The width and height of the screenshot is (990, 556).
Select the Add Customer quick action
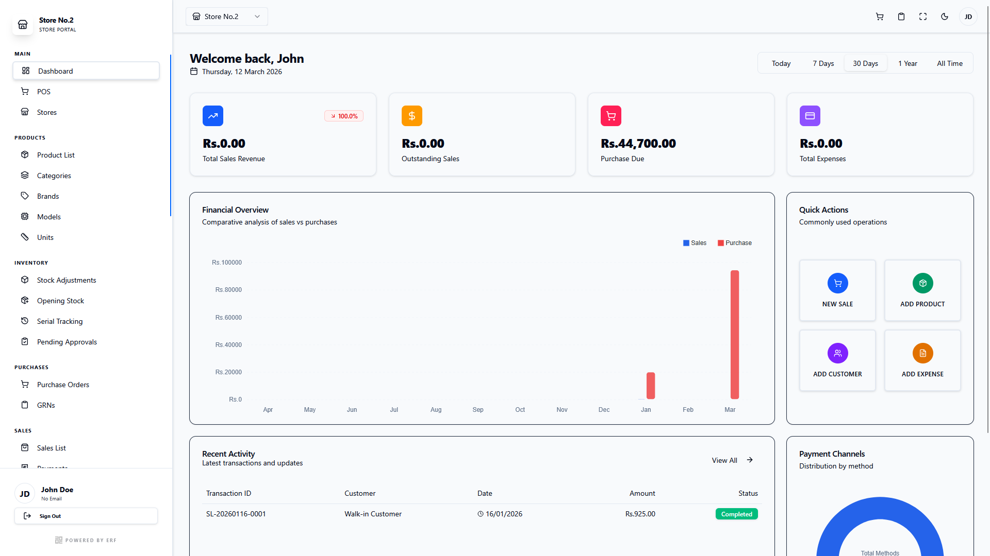837,360
